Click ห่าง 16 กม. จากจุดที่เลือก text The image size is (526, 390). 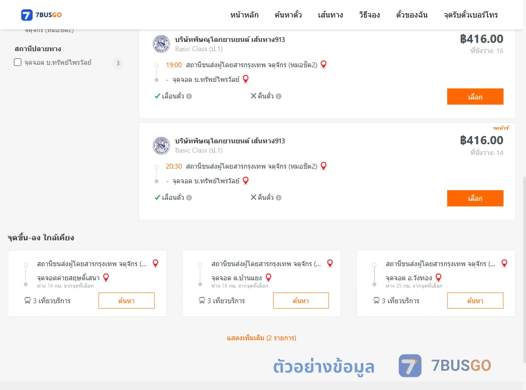pos(240,286)
